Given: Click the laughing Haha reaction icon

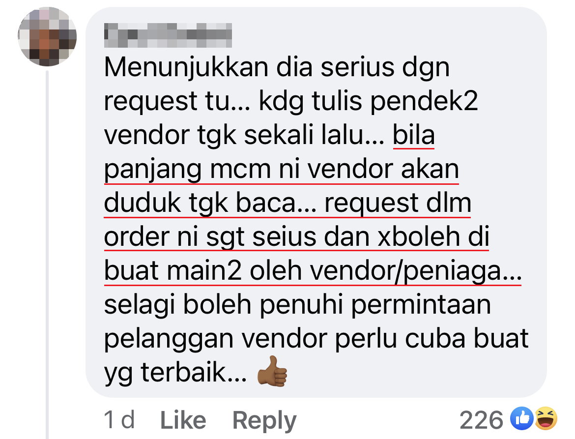Looking at the screenshot, I should [x=546, y=418].
